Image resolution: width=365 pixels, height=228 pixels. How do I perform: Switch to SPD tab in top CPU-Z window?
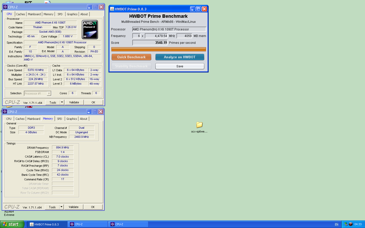click(60, 14)
